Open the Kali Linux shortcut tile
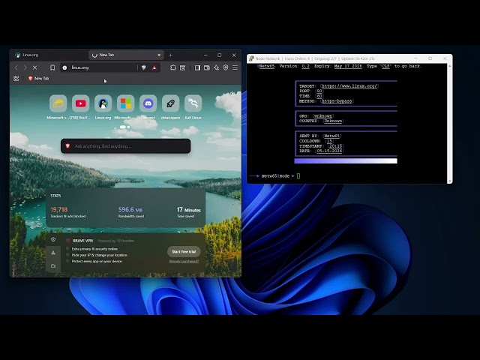 click(x=193, y=103)
